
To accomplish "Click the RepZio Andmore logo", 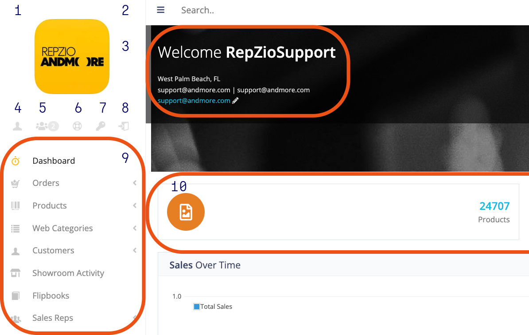I will pyautogui.click(x=72, y=56).
